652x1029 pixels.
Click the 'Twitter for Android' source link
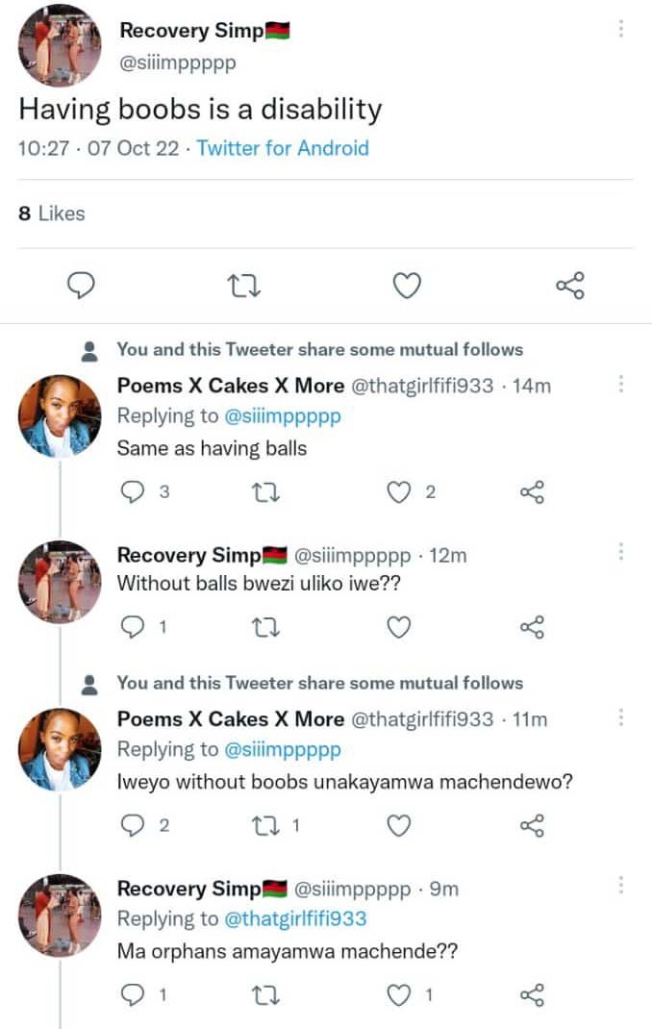pyautogui.click(x=283, y=148)
